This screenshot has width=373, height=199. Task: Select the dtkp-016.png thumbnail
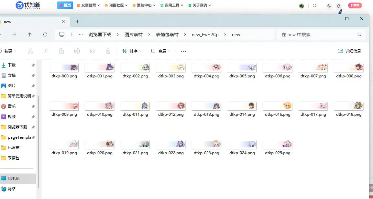pyautogui.click(x=277, y=106)
